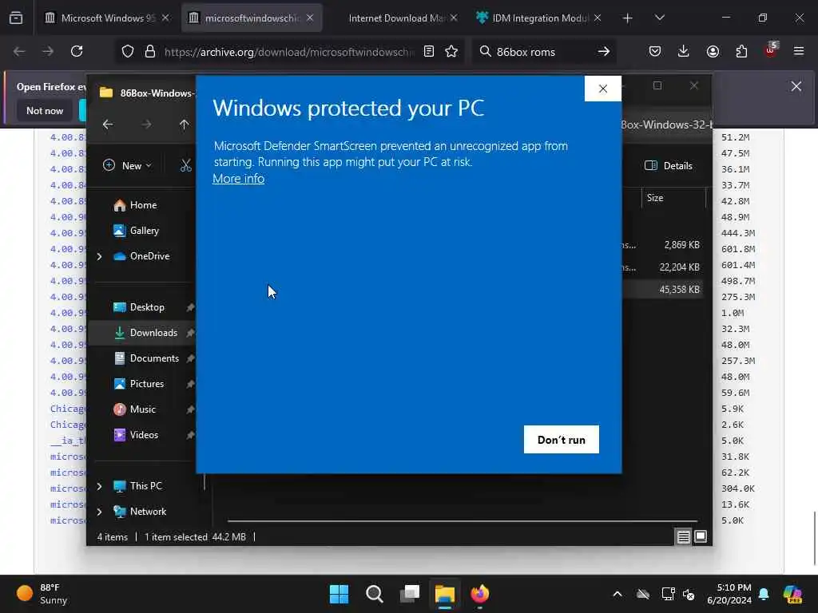Switch to Internet Download Manager tab
This screenshot has height=613, width=818.
[x=395, y=18]
